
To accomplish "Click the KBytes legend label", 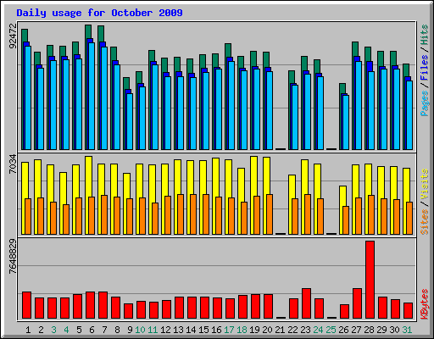I will coord(424,304).
